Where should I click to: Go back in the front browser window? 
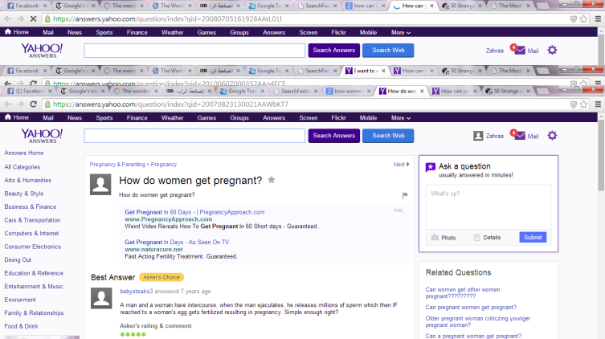point(8,104)
